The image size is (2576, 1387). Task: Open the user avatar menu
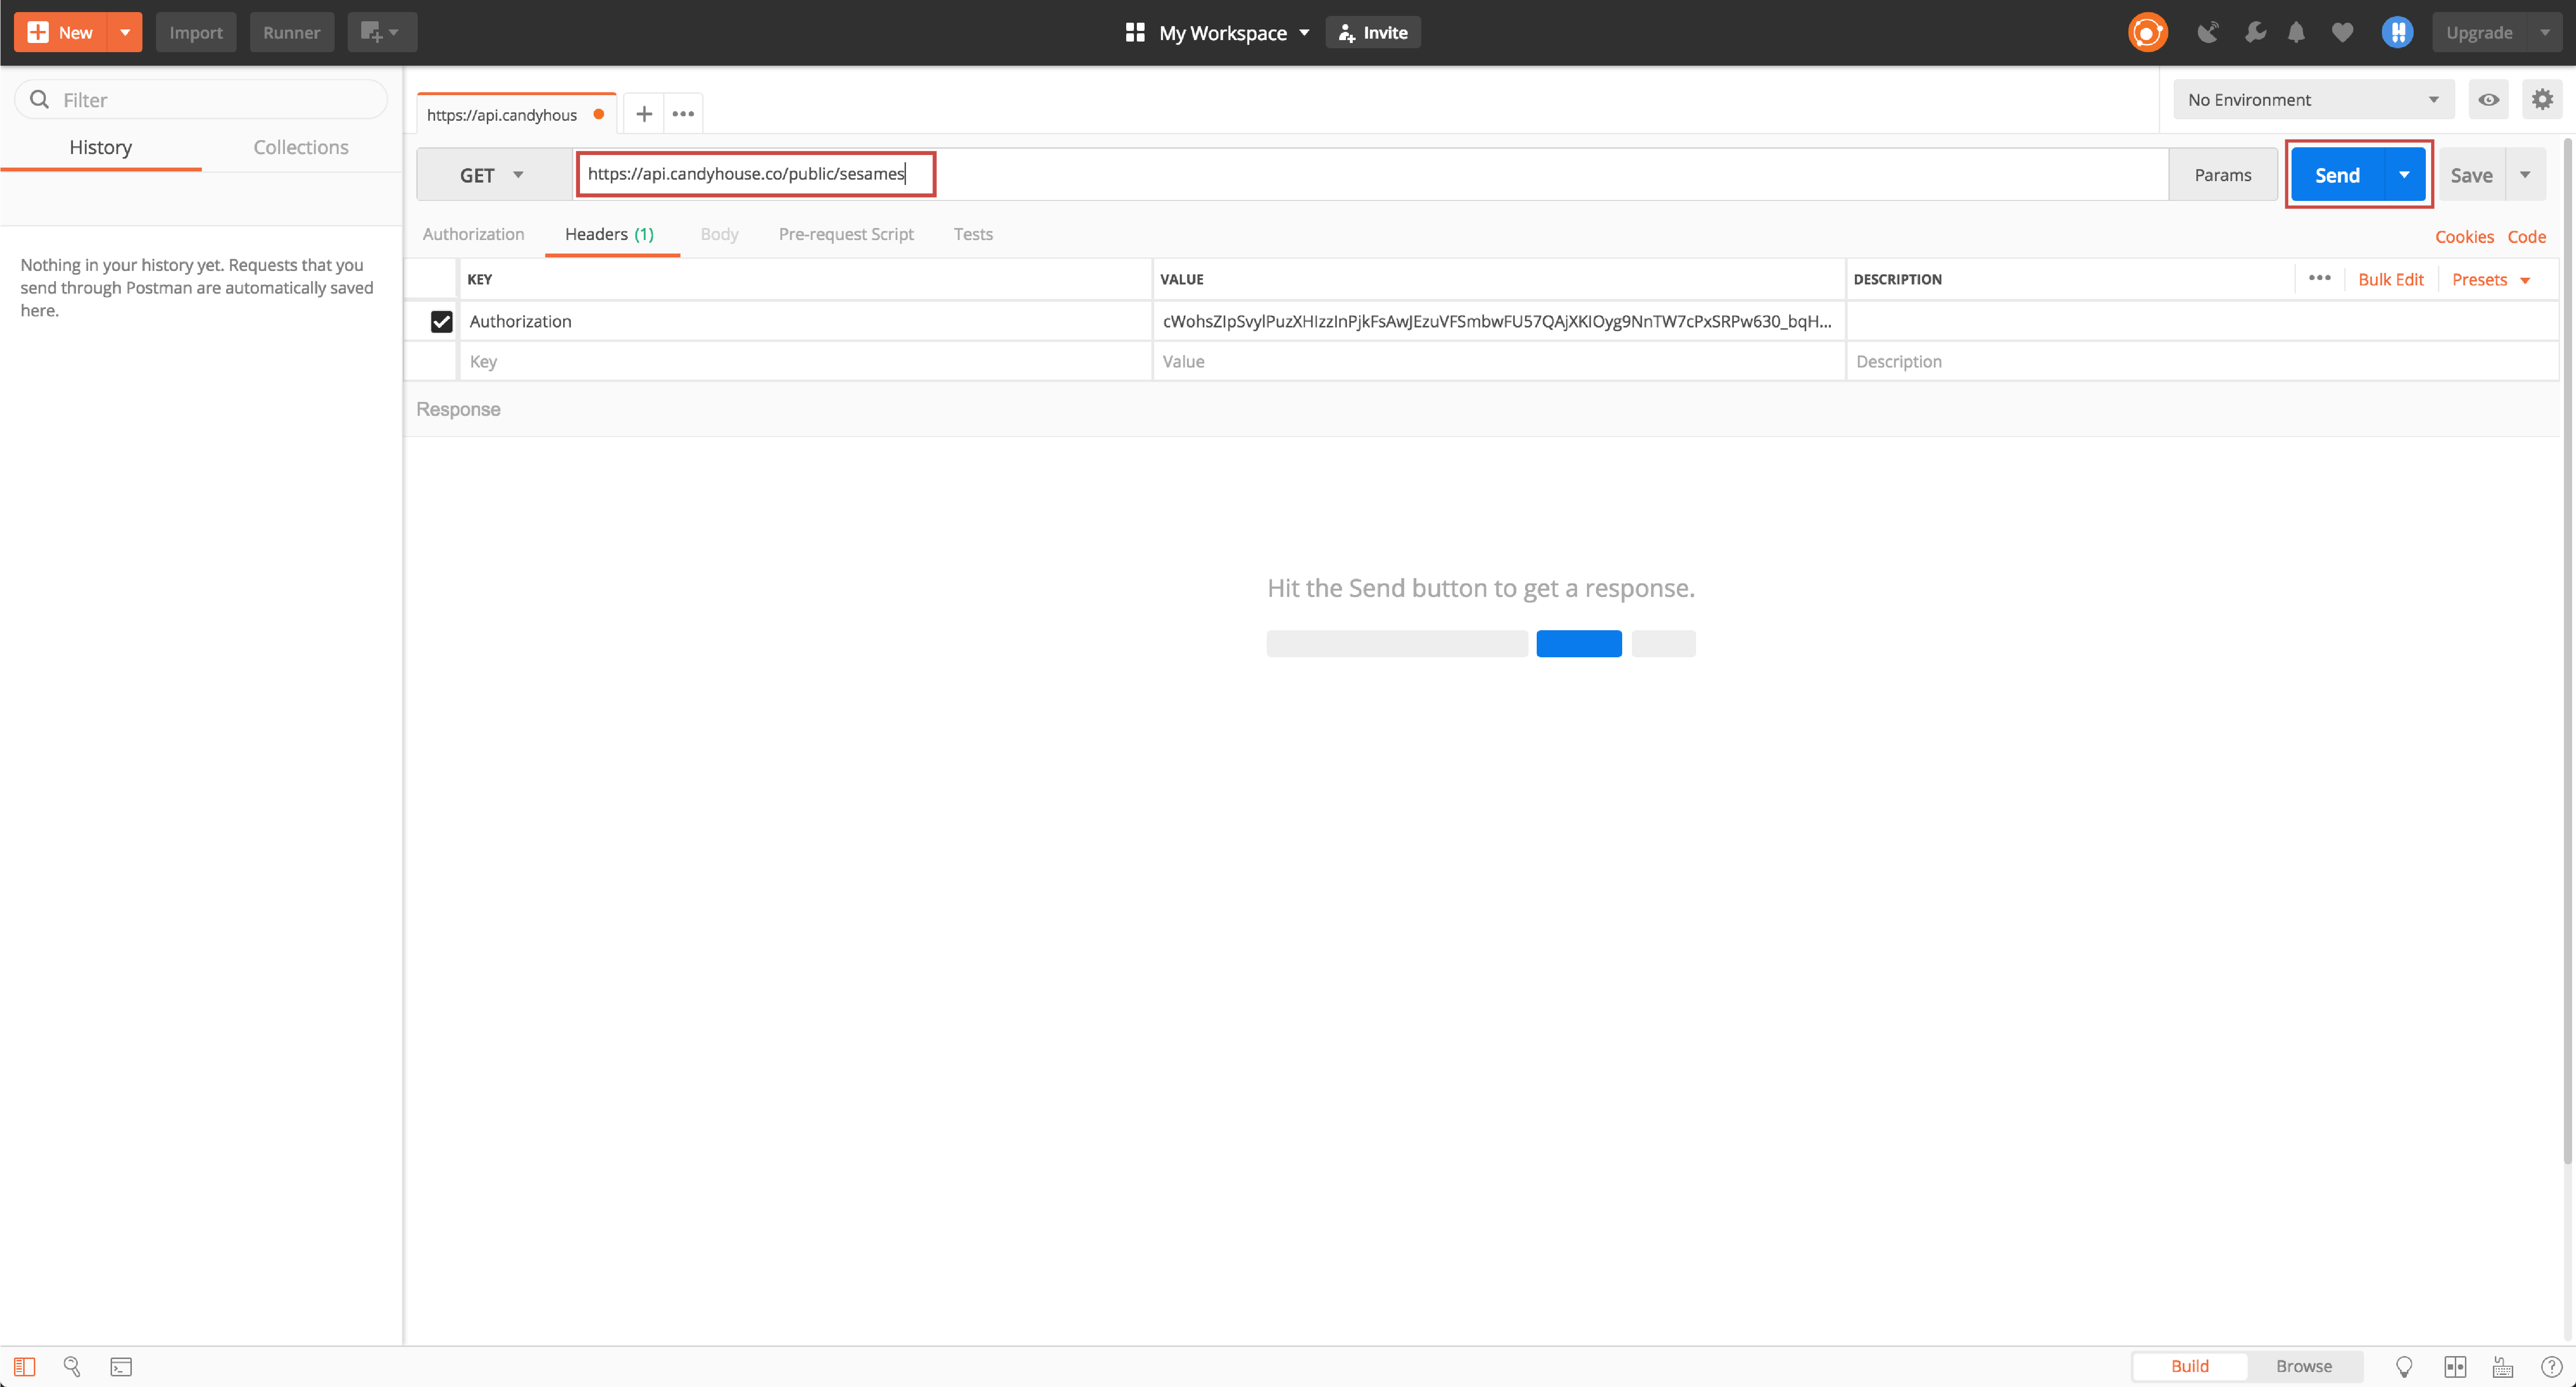coord(2397,32)
